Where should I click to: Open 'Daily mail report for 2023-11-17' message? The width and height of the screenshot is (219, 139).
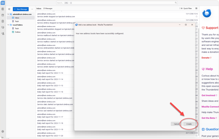pyautogui.click(x=55, y=116)
